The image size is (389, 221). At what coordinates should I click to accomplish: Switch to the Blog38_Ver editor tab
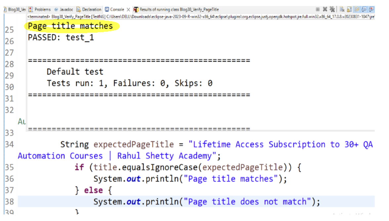(x=13, y=9)
